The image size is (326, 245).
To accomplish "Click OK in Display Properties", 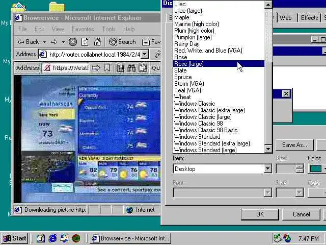I will pyautogui.click(x=260, y=214).
